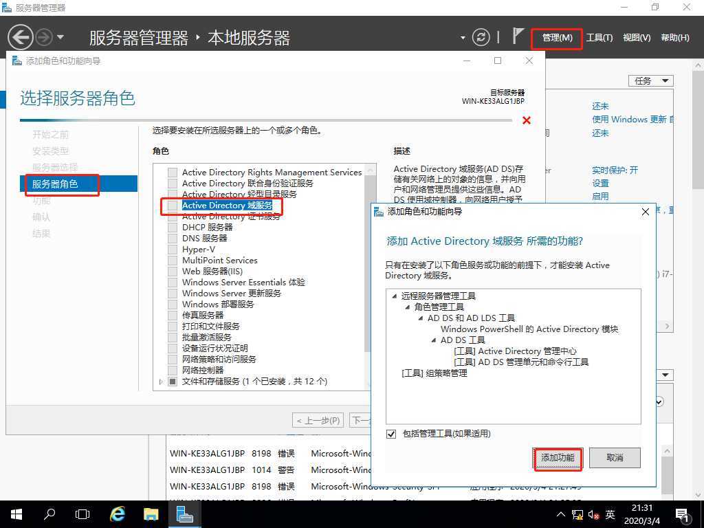Click Server Manager taskbar icon
704x528 pixels.
click(x=184, y=514)
